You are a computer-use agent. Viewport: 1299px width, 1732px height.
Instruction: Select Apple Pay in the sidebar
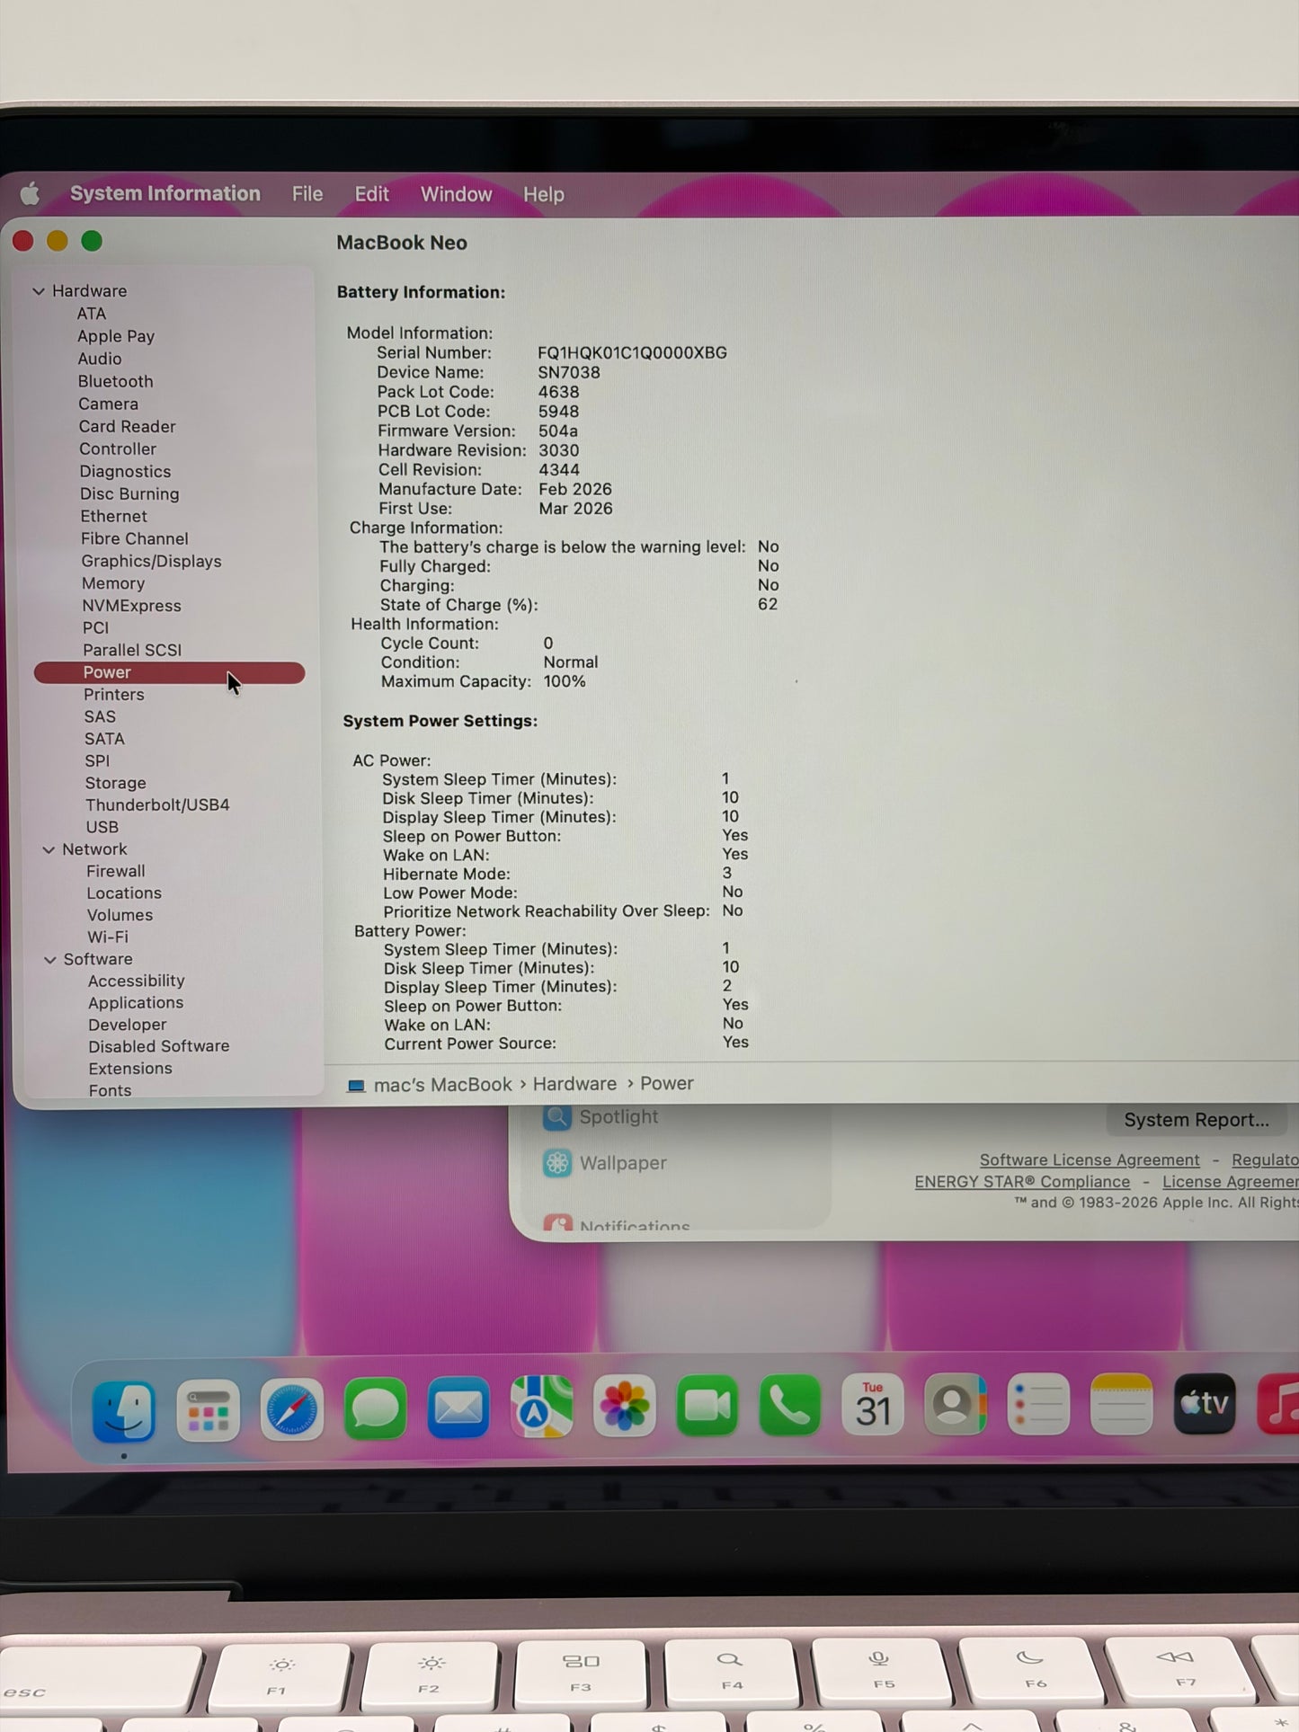click(116, 336)
